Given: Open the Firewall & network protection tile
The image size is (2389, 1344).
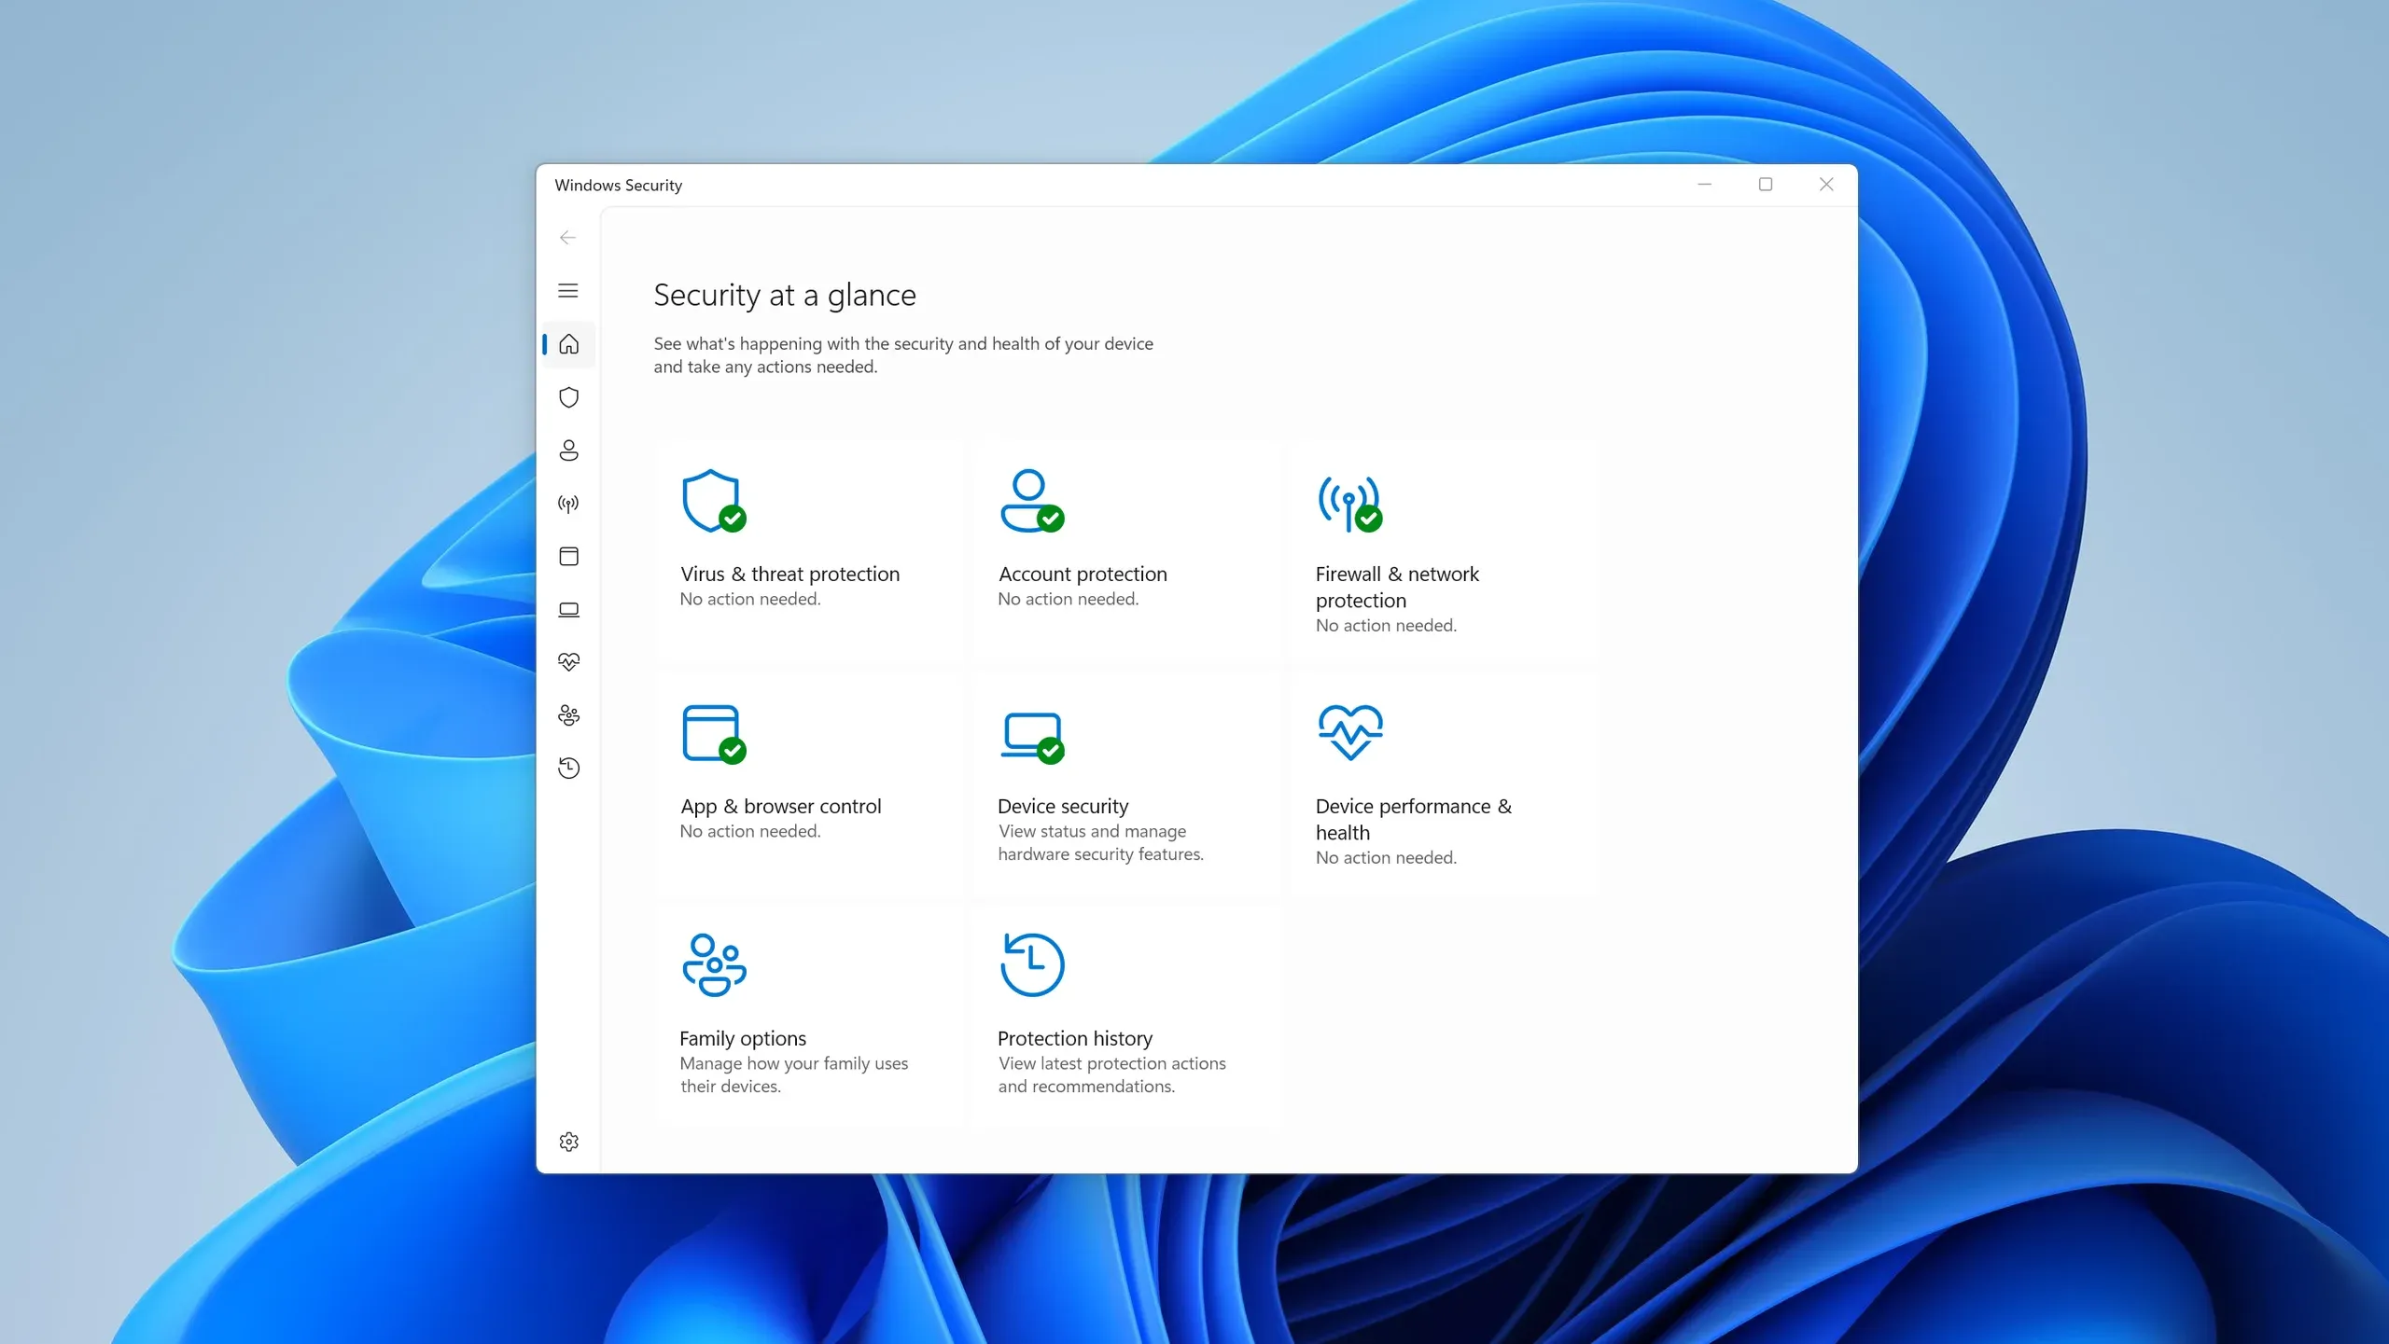Looking at the screenshot, I should click(1442, 550).
